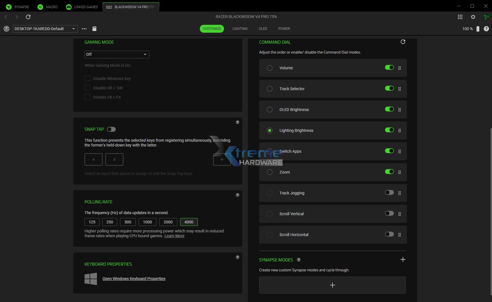
Task: Click the profiles stack icon beside the profile name
Action: point(6,28)
